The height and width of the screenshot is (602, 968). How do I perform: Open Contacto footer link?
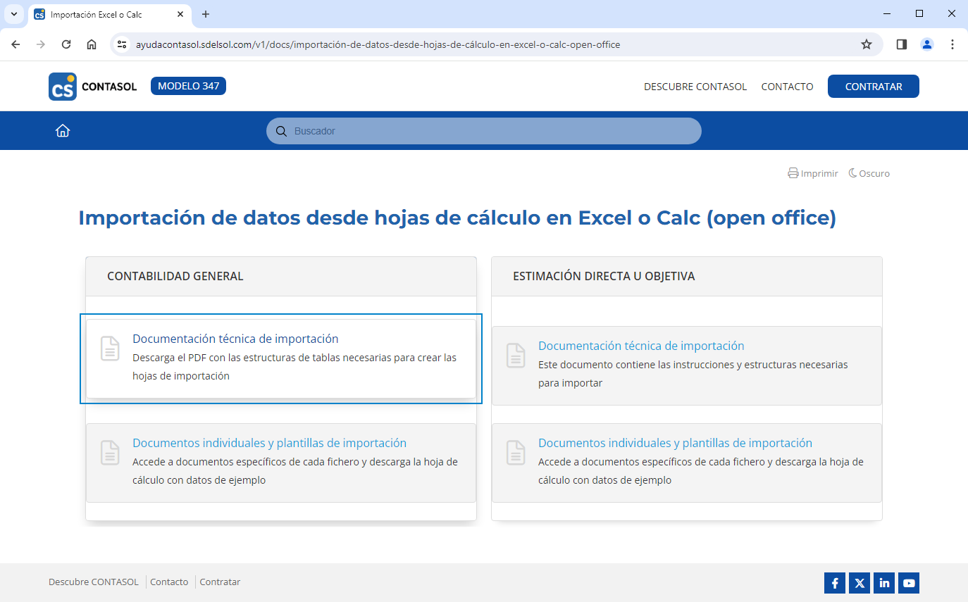169,582
